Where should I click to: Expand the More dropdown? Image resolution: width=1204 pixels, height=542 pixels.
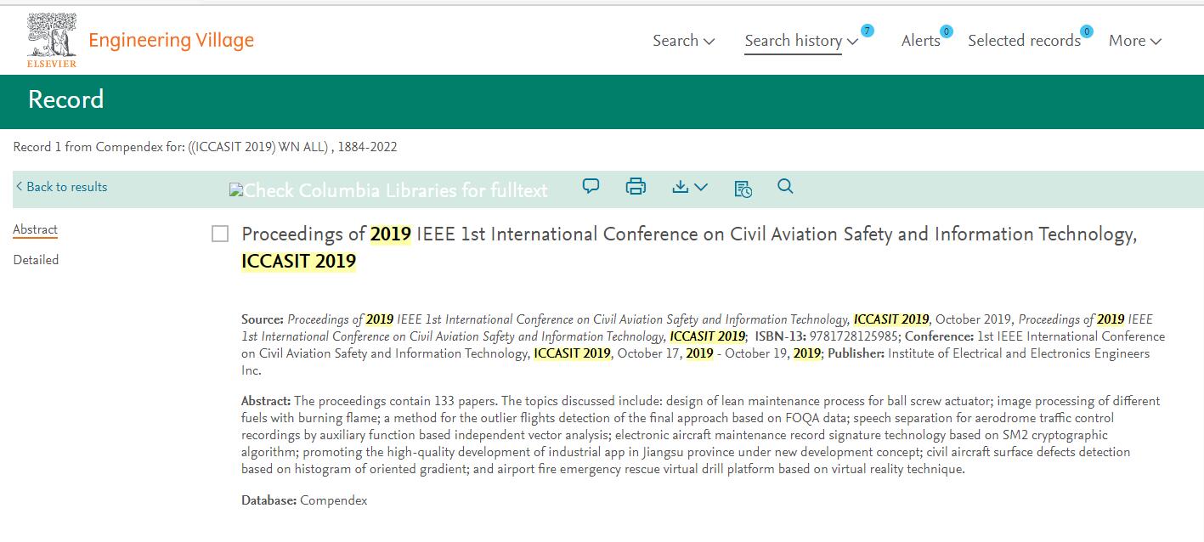[1134, 40]
